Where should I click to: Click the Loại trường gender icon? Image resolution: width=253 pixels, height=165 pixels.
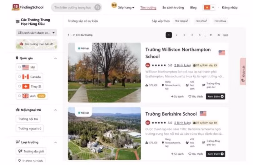click(18, 142)
